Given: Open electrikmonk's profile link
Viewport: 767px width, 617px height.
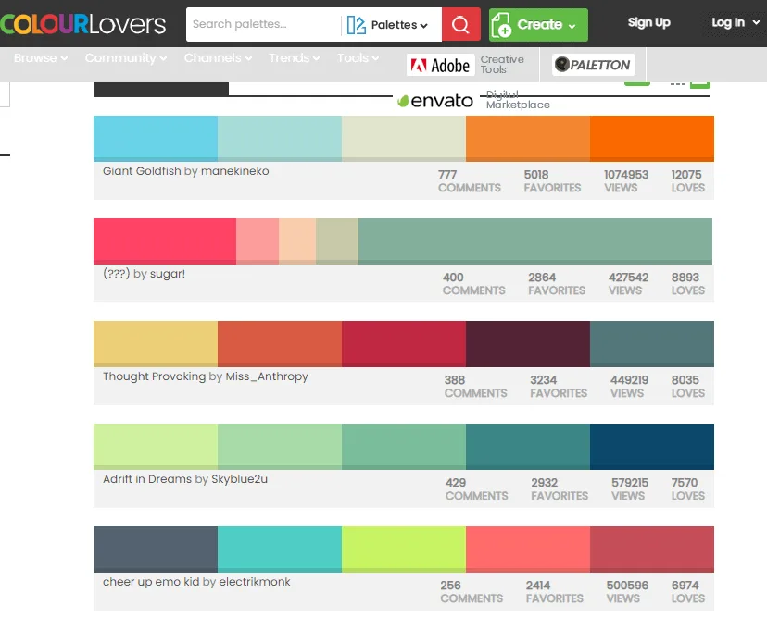Looking at the screenshot, I should [x=255, y=581].
